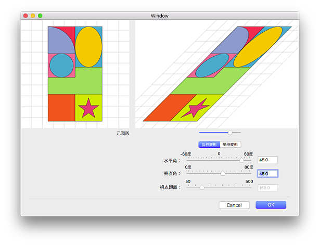Click the 水平角 slider thumb
The width and height of the screenshot is (319, 245).
(x=241, y=160)
